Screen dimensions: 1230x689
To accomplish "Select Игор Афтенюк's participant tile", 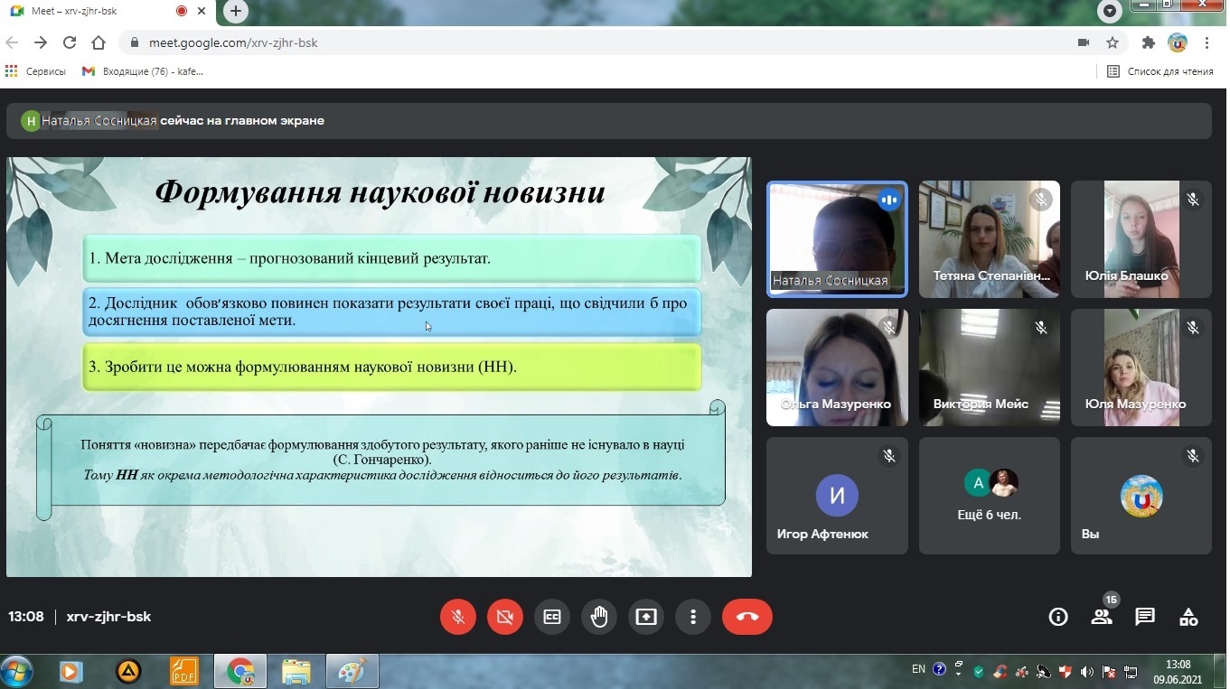I will click(837, 496).
